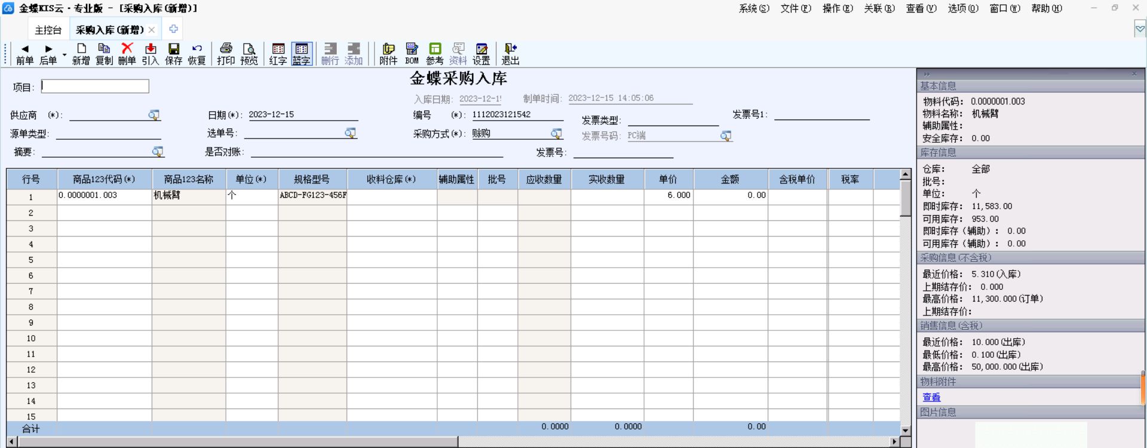Open 帮助(H) menu
Image resolution: width=1147 pixels, height=448 pixels.
(x=1047, y=8)
